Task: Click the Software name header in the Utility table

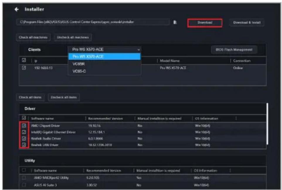Action: click(x=45, y=171)
